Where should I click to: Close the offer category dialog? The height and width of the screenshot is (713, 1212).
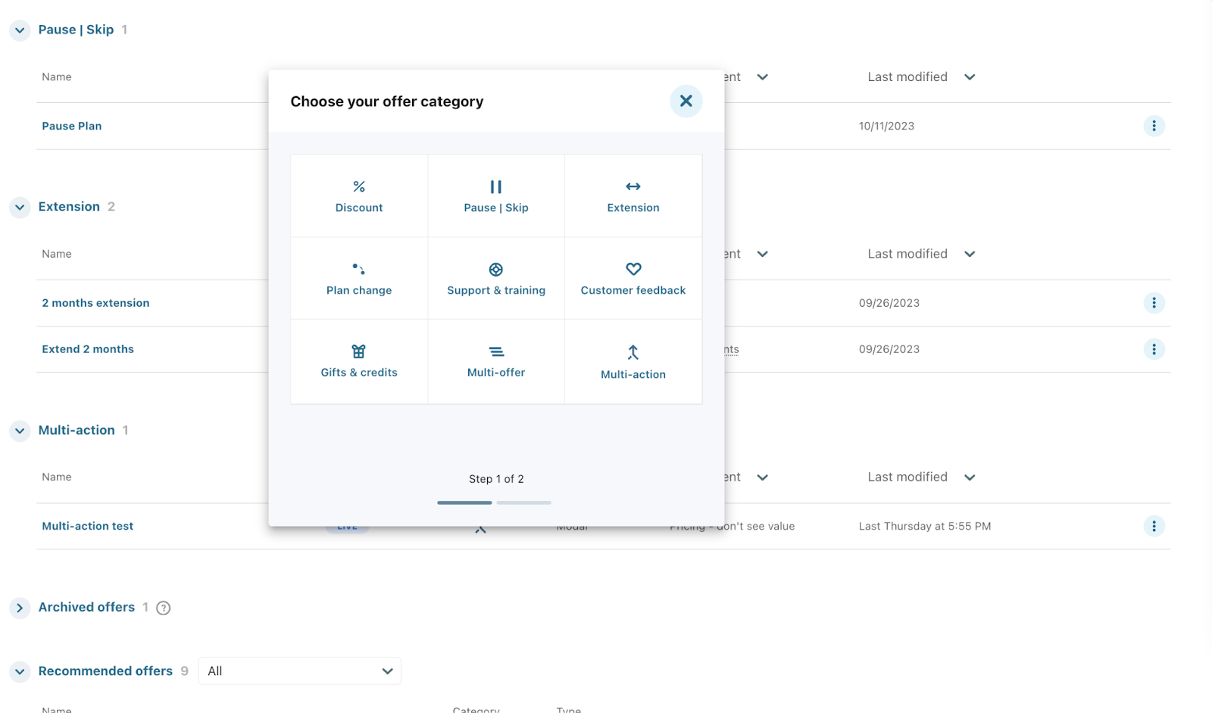(x=686, y=101)
